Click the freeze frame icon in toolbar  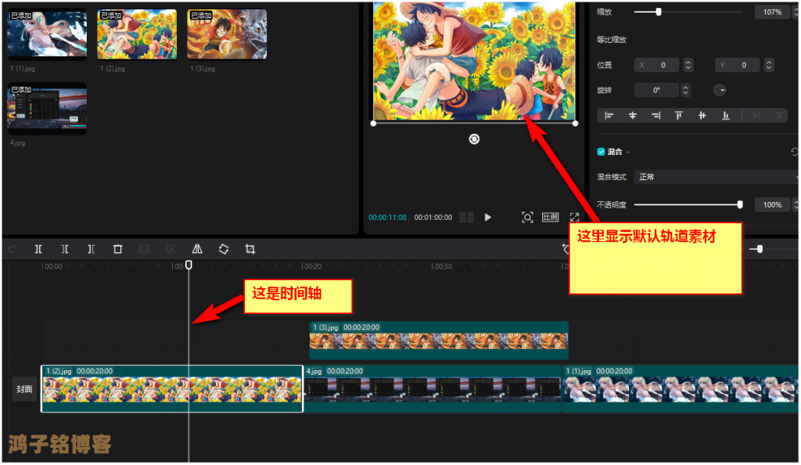[144, 249]
